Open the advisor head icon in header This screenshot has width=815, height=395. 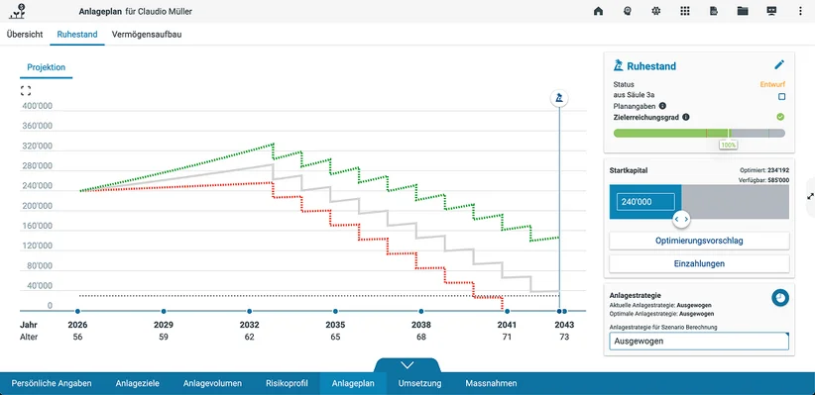pos(628,11)
